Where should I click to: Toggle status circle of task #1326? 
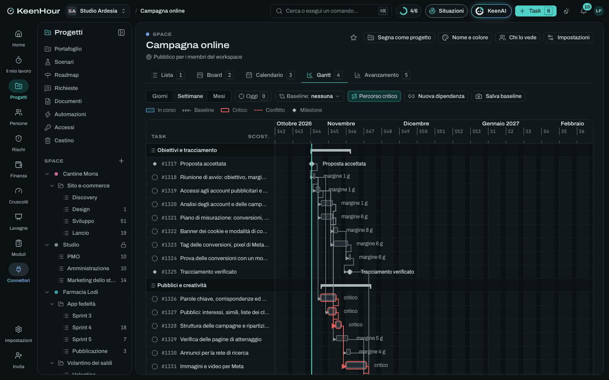155,299
